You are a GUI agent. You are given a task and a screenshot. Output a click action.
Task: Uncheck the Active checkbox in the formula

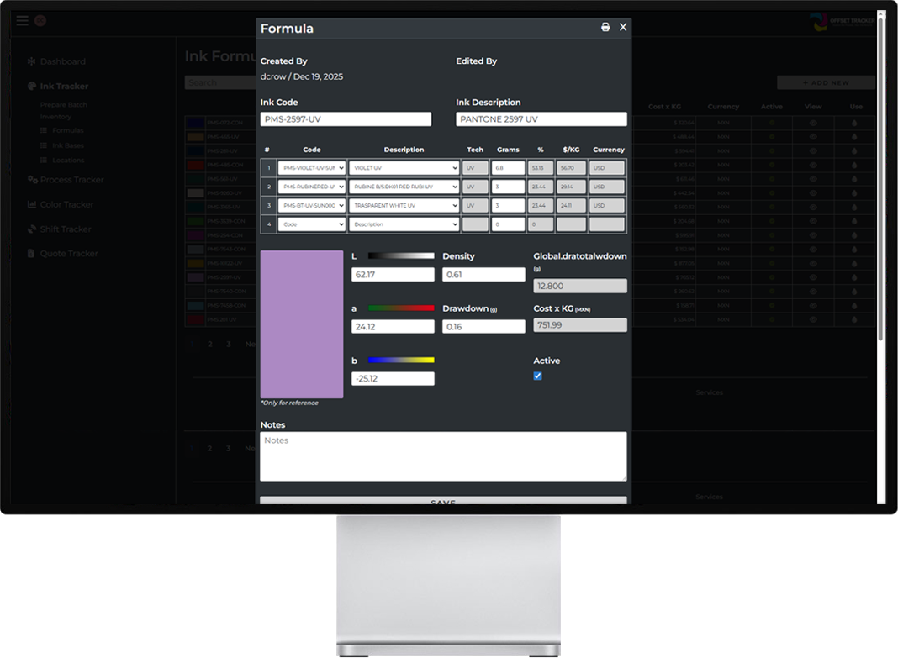[x=537, y=376]
